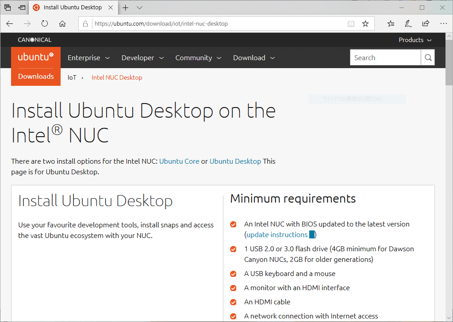
Task: Click the Canonical logo
Action: [x=35, y=40]
